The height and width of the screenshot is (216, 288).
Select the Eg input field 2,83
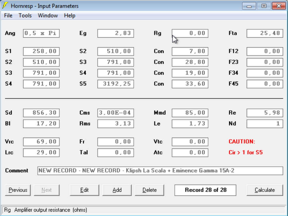coord(116,33)
